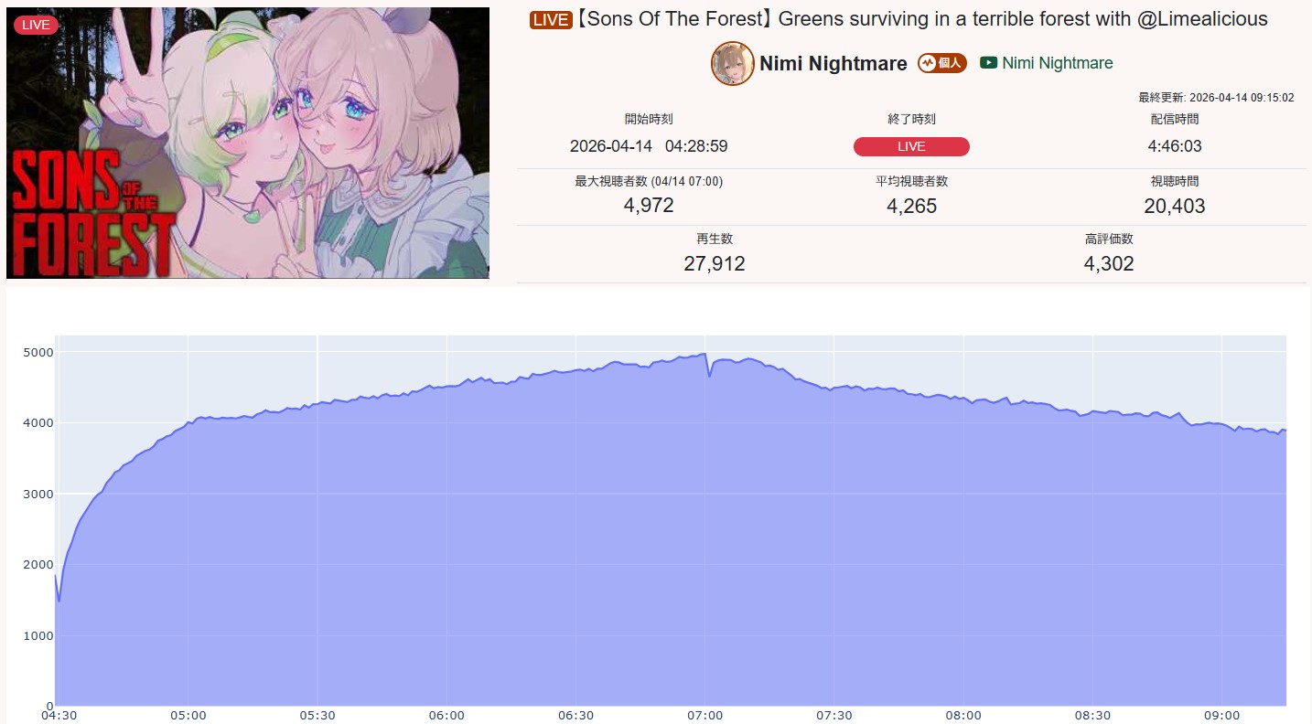The height and width of the screenshot is (724, 1312).
Task: Click the 07:00 dip point on the chart
Action: (710, 375)
